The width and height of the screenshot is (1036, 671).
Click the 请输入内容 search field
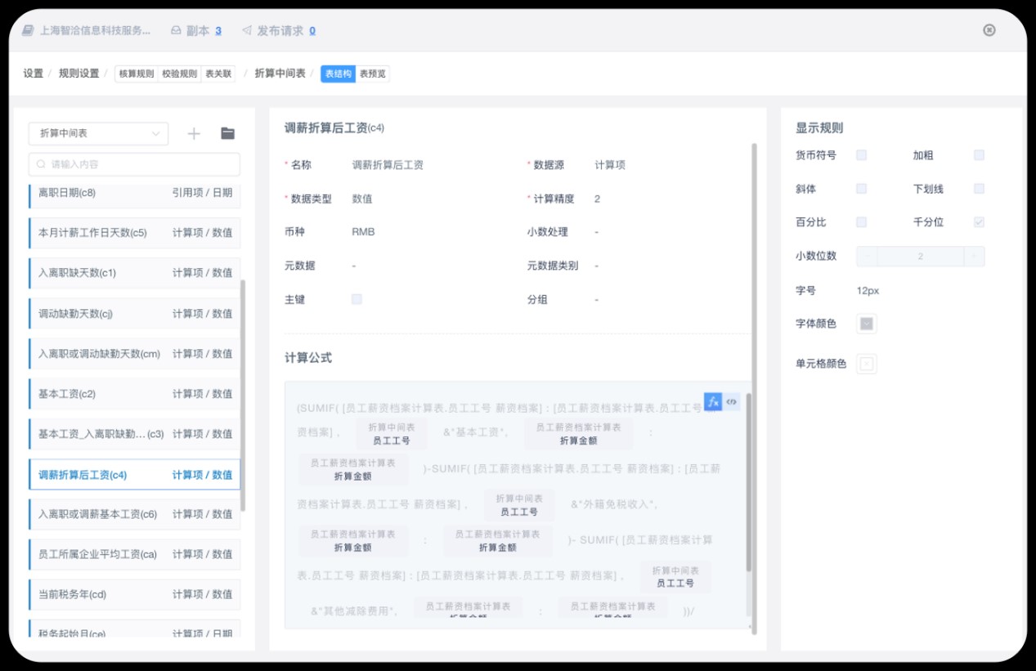click(x=135, y=164)
